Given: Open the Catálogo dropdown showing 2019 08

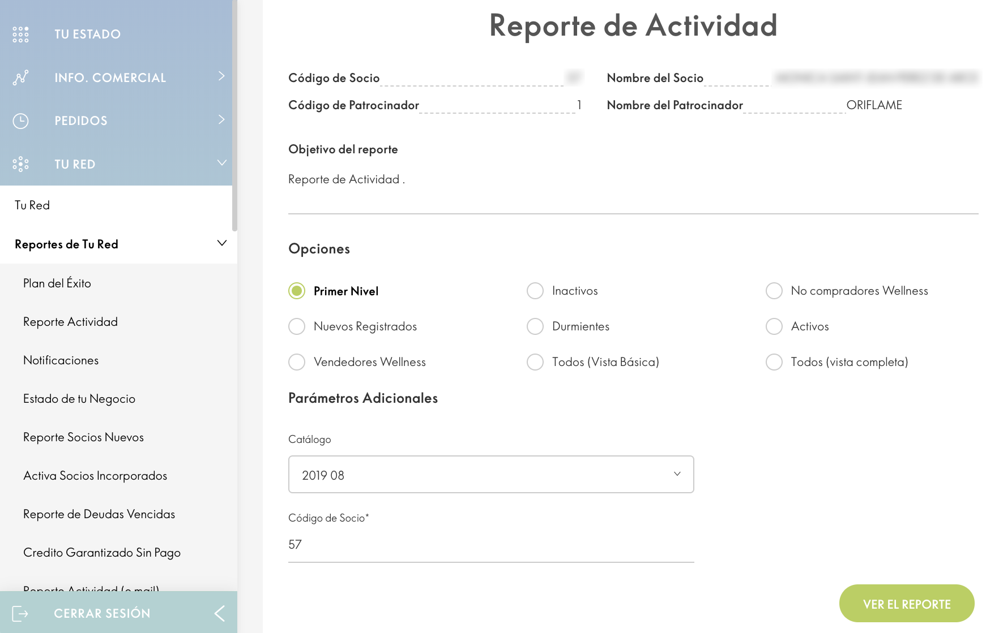Looking at the screenshot, I should point(490,475).
